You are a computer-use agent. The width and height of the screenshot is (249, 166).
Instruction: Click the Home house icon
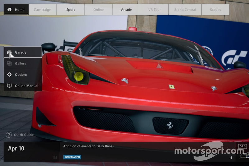tap(9, 10)
